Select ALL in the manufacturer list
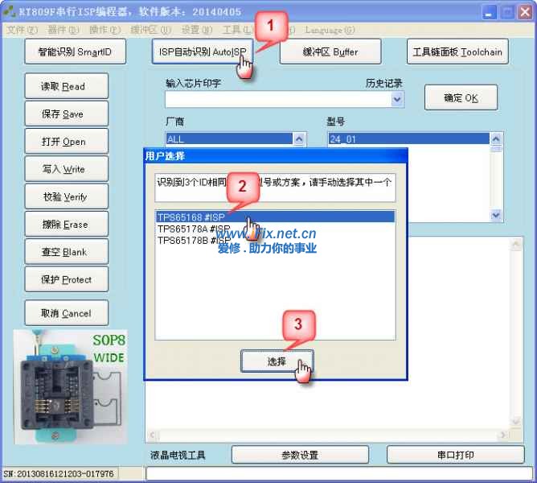The image size is (537, 483). 229,139
